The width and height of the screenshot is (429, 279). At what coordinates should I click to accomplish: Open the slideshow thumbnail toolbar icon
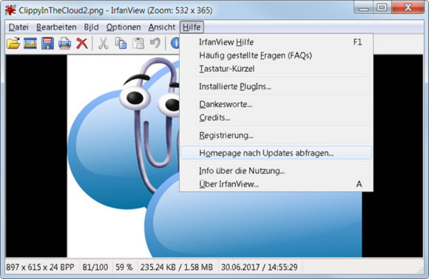click(x=30, y=43)
